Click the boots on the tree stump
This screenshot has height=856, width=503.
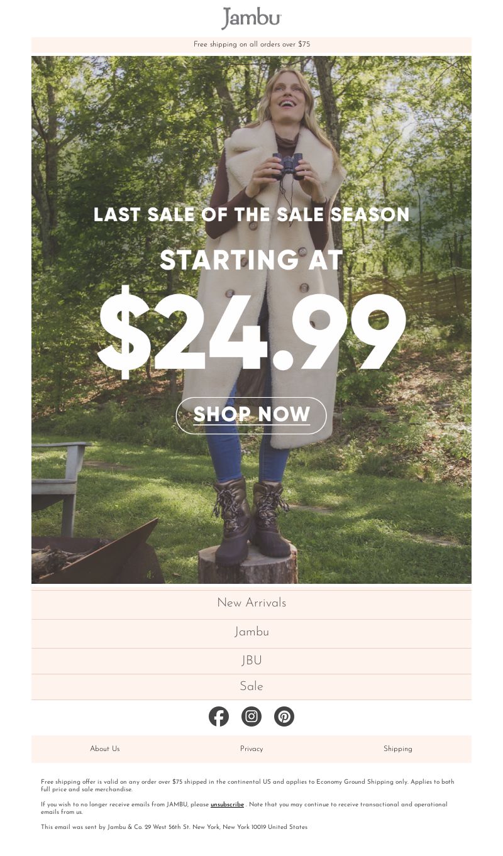253,520
